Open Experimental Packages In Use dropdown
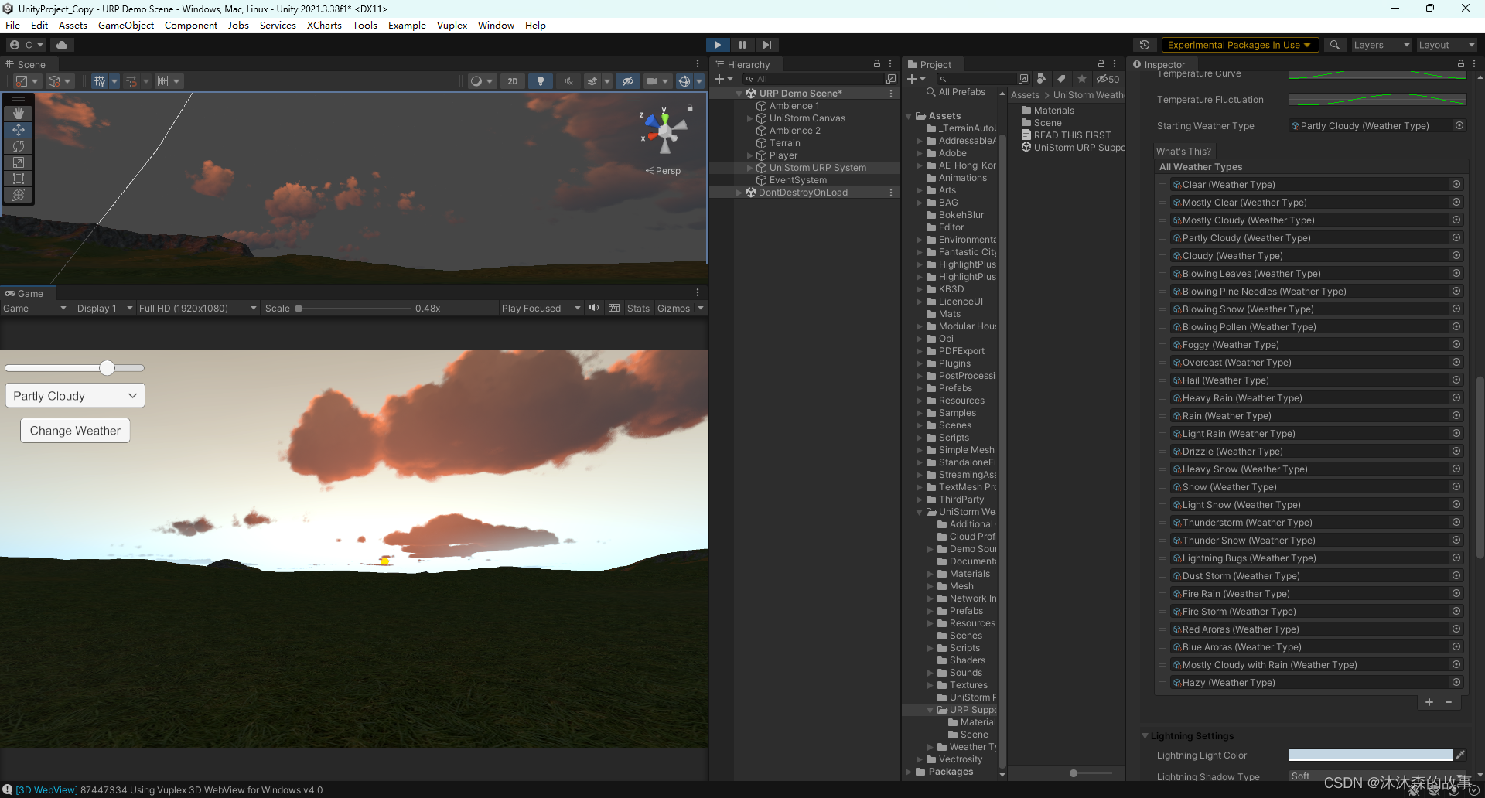Viewport: 1485px width, 798px height. coord(1239,45)
